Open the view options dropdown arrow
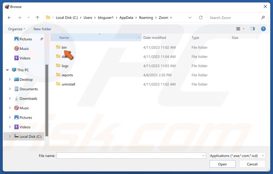The width and height of the screenshot is (273, 174). click(x=244, y=29)
